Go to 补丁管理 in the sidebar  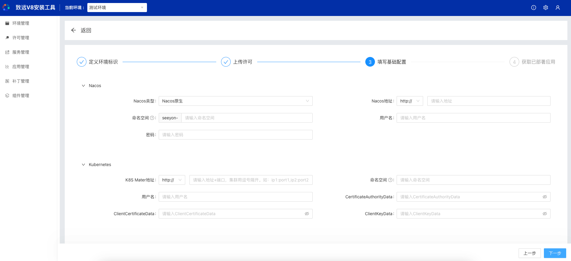click(20, 81)
